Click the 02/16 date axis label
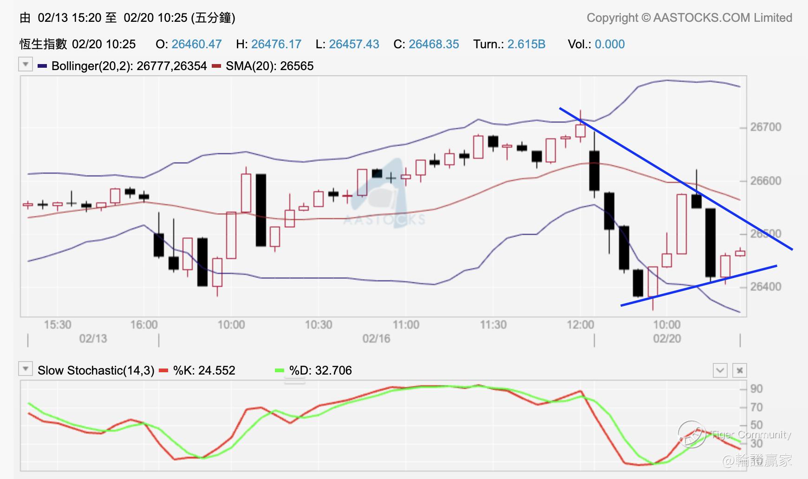Viewport: 808px width, 479px height. pyautogui.click(x=376, y=338)
